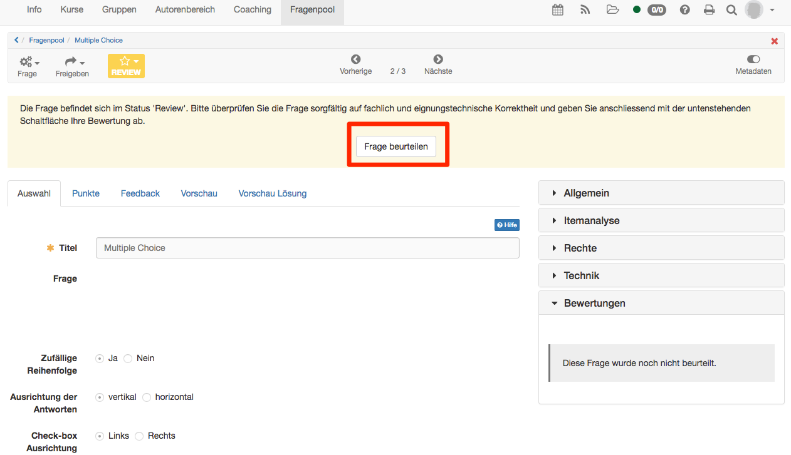Click into the Titel input field
The height and width of the screenshot is (455, 791).
(x=307, y=248)
